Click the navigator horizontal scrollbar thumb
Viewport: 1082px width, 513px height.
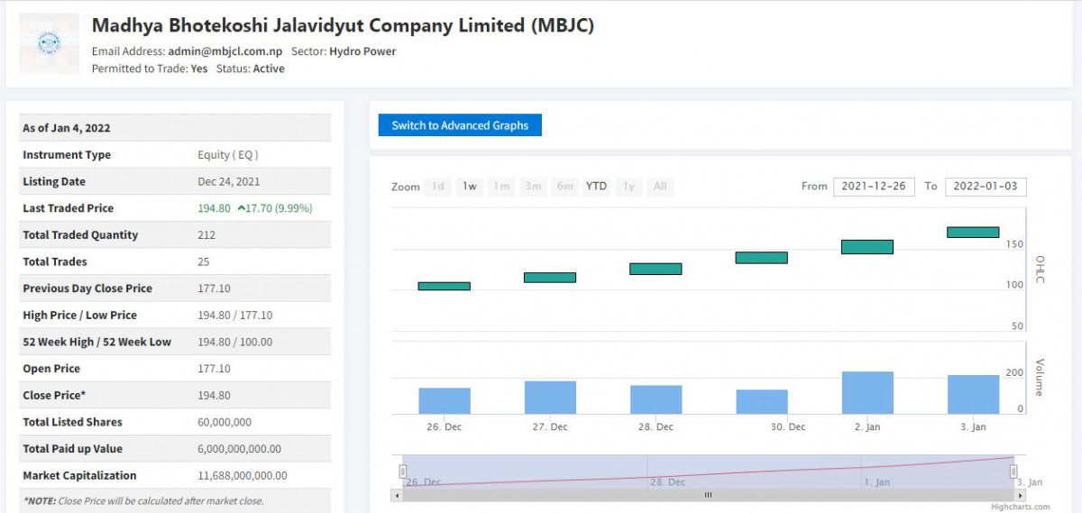[708, 495]
